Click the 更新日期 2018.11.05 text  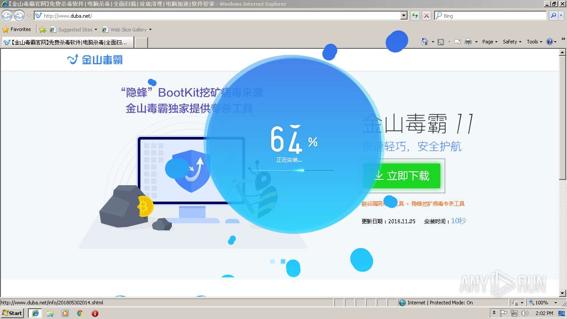[x=388, y=222]
